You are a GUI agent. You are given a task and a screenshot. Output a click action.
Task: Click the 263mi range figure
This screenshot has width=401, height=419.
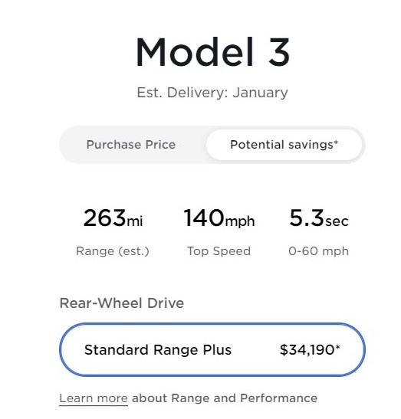click(x=113, y=218)
